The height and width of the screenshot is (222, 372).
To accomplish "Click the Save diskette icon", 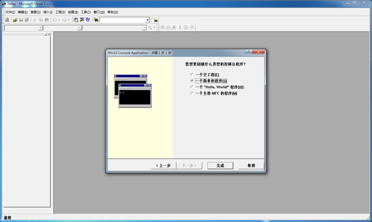I will pyautogui.click(x=21, y=20).
